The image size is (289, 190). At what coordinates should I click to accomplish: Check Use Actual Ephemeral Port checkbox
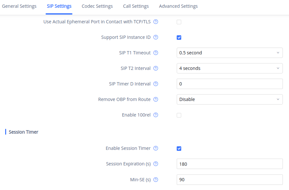point(179,22)
